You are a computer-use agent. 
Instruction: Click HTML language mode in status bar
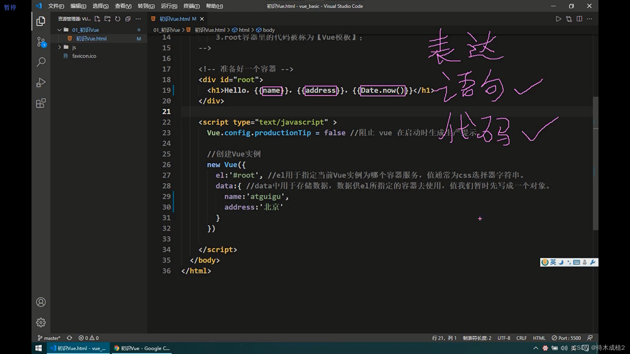click(539, 338)
